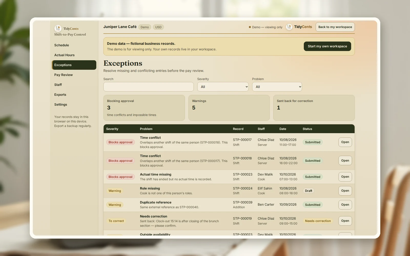Click Blocks approval badge for STP-000023

click(120, 177)
